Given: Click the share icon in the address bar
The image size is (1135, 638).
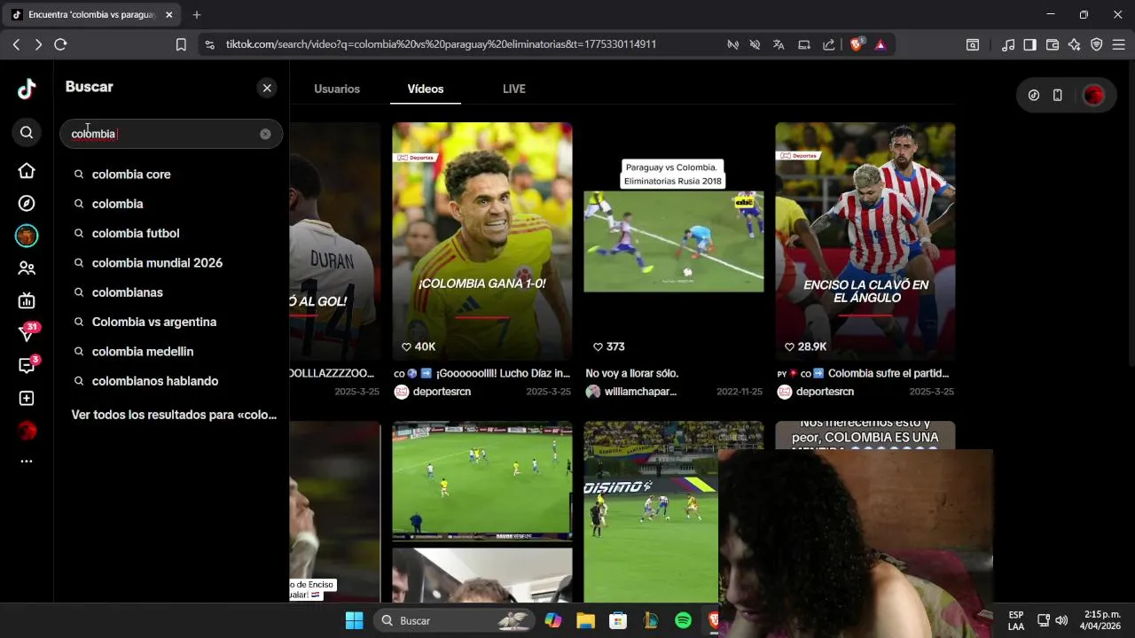Looking at the screenshot, I should pos(828,44).
